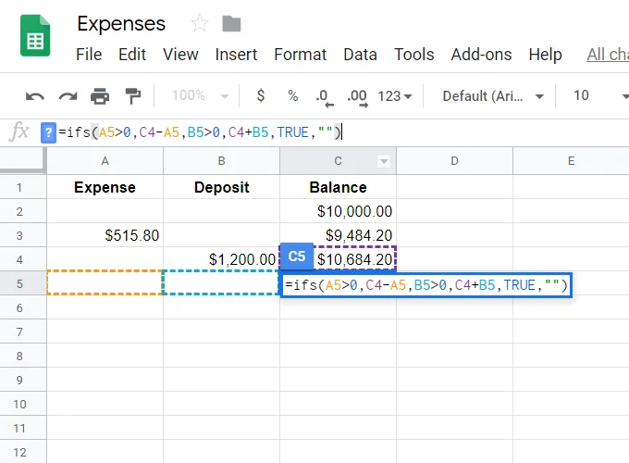The width and height of the screenshot is (629, 463).
Task: Open the move-to-folder icon
Action: point(231,24)
